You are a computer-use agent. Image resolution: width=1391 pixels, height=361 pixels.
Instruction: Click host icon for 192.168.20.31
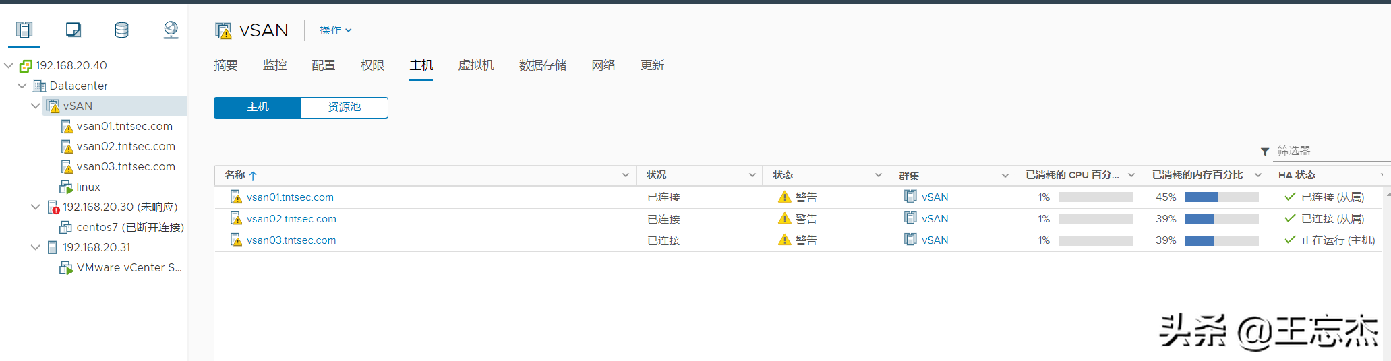click(x=53, y=248)
